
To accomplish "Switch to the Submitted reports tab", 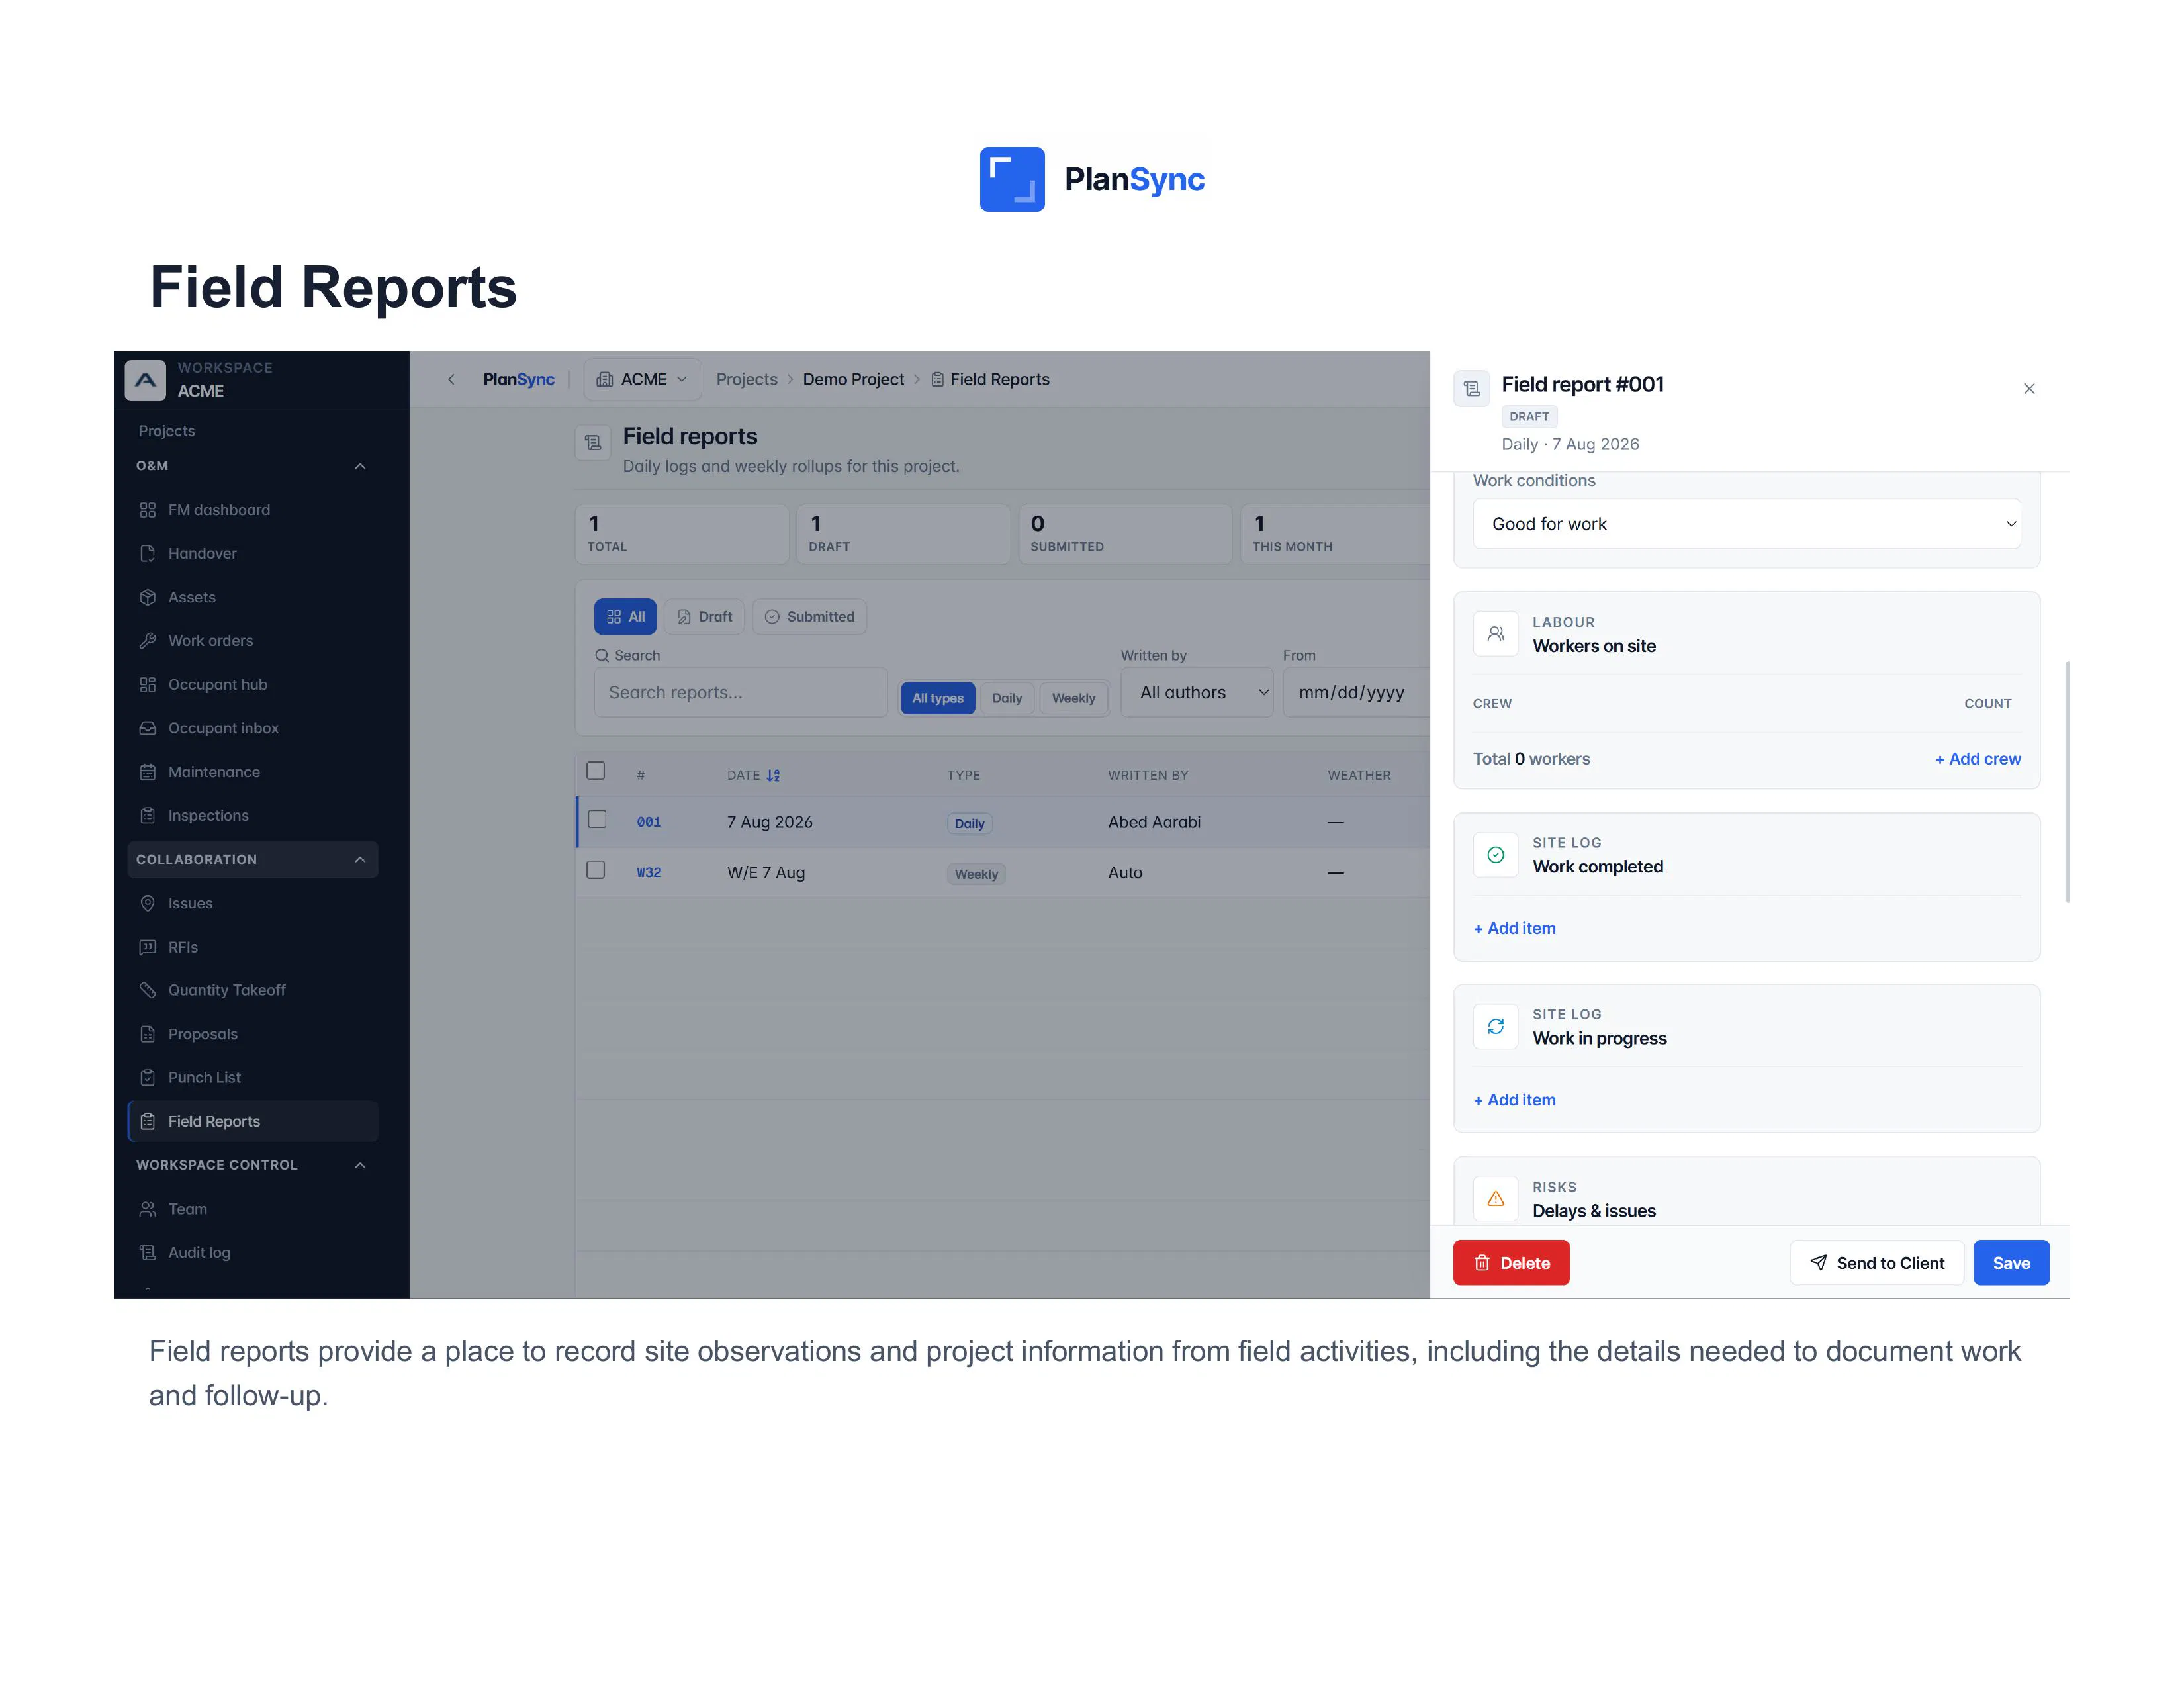I will (x=810, y=617).
